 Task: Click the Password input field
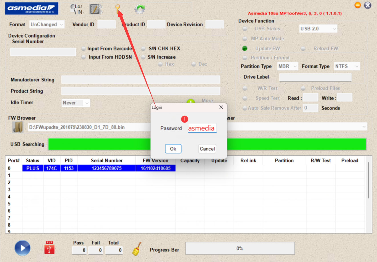202,128
